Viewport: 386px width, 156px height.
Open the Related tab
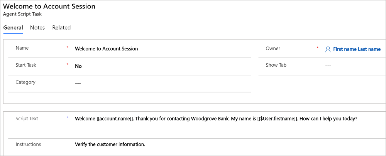click(x=61, y=27)
